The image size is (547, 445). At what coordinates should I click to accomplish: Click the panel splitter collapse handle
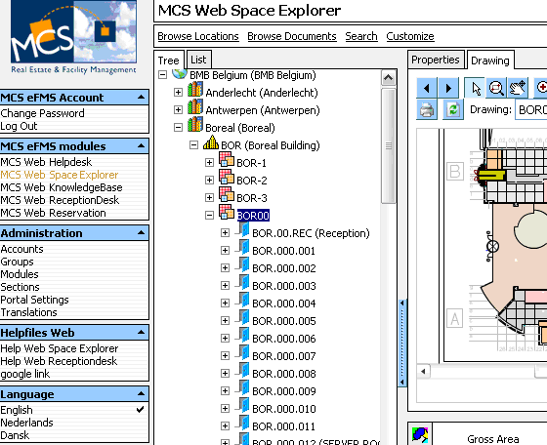click(401, 343)
